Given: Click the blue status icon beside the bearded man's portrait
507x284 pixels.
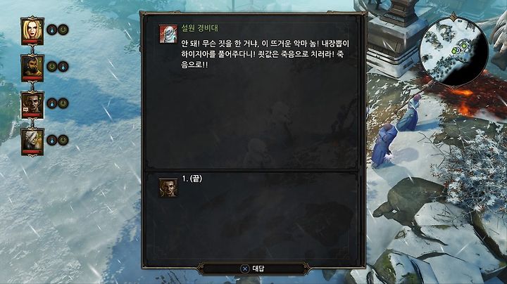Looking at the screenshot, I should (63, 67).
